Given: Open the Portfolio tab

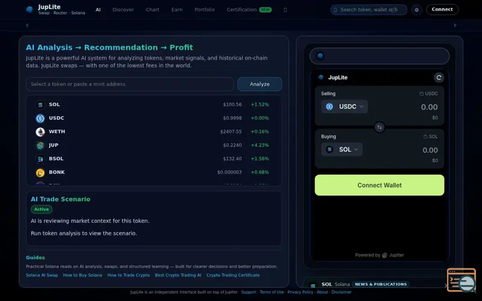Looking at the screenshot, I should pos(204,10).
